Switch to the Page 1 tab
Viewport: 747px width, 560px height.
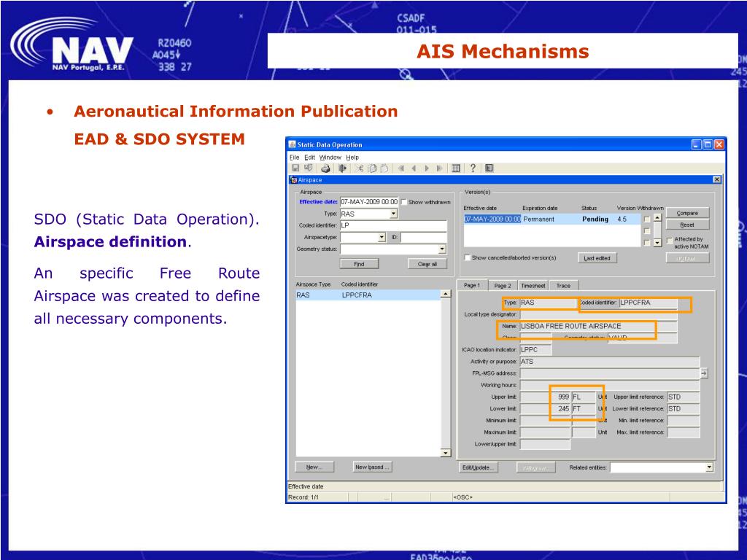(472, 285)
